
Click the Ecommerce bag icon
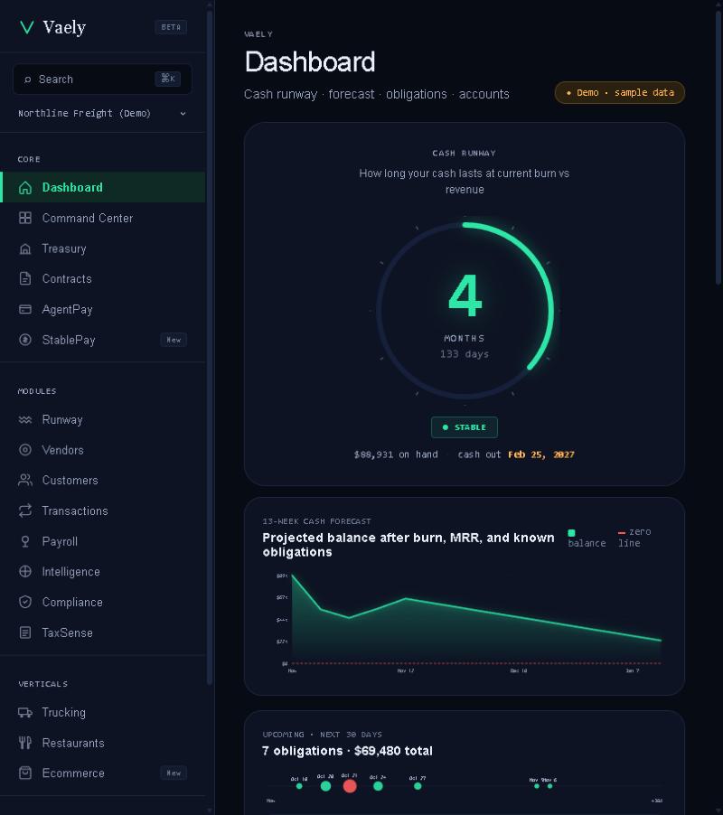(25, 773)
